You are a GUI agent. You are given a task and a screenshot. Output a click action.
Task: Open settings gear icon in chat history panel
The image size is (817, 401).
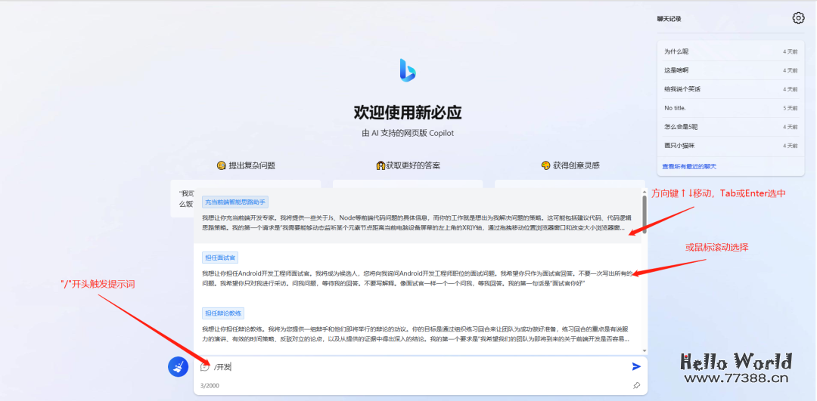pyautogui.click(x=798, y=18)
